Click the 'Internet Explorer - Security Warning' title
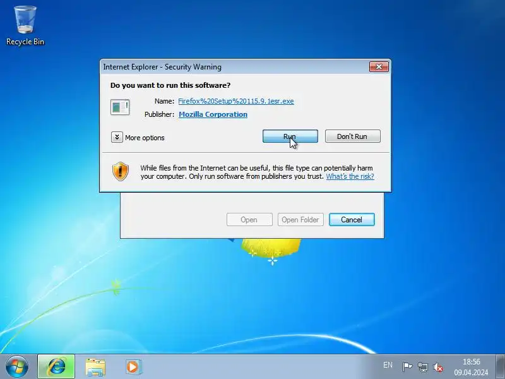This screenshot has height=379, width=505. pyautogui.click(x=162, y=67)
